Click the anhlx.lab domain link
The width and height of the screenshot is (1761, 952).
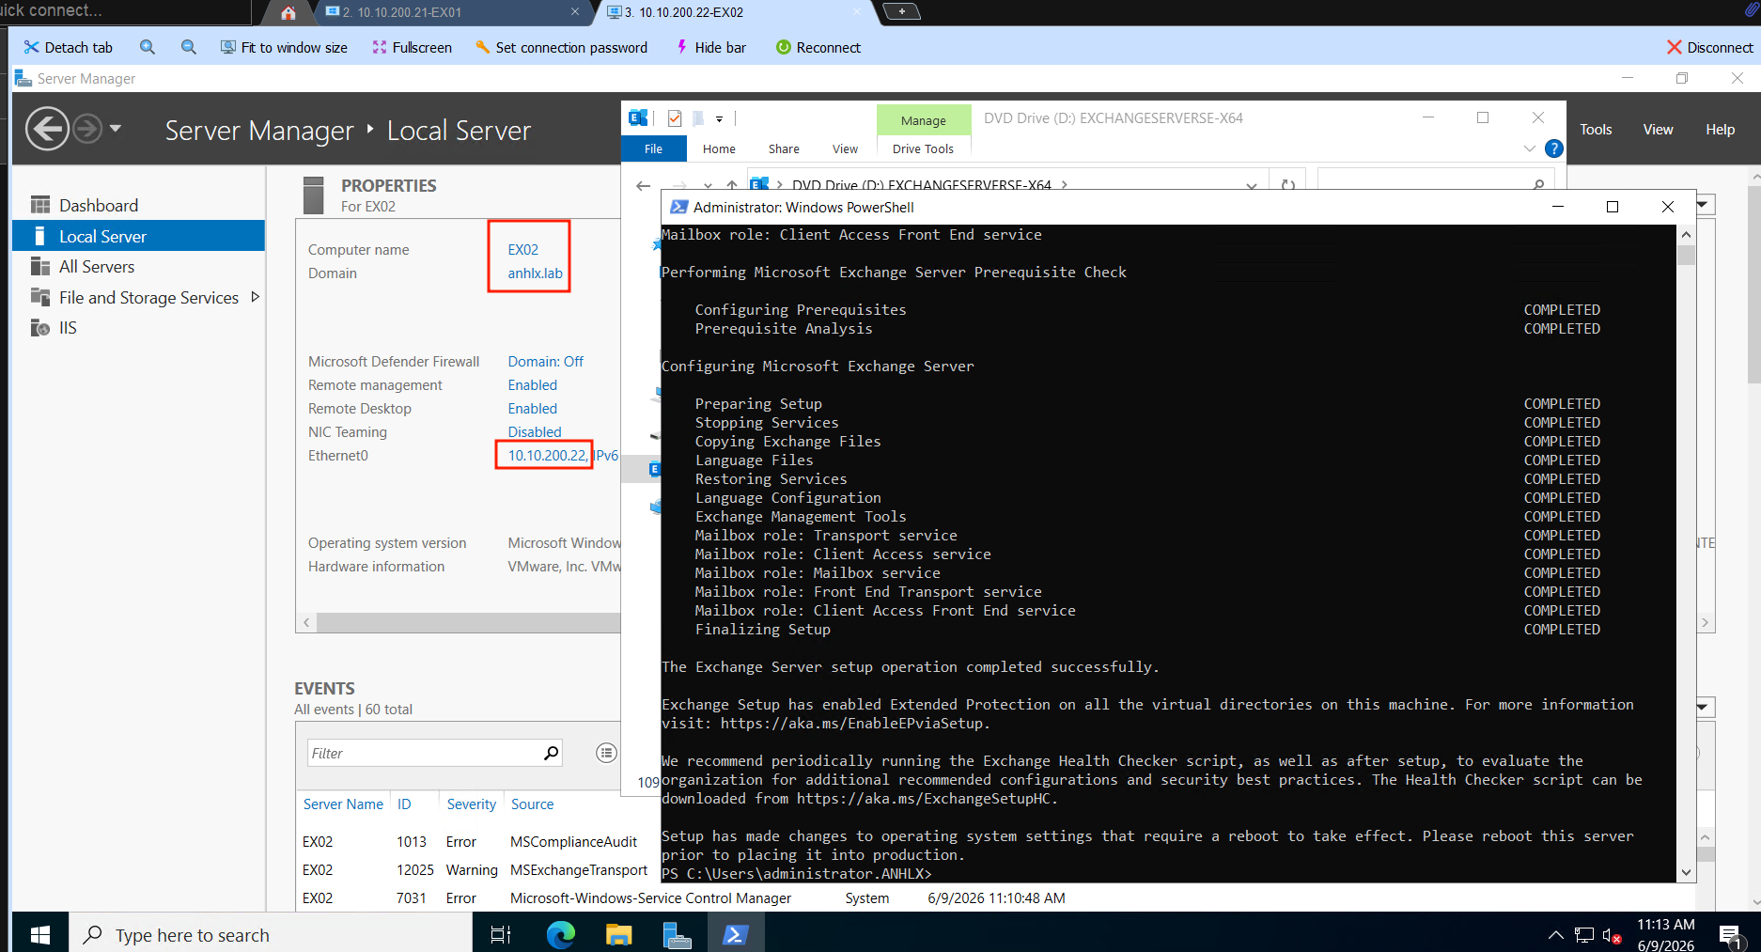tap(536, 273)
